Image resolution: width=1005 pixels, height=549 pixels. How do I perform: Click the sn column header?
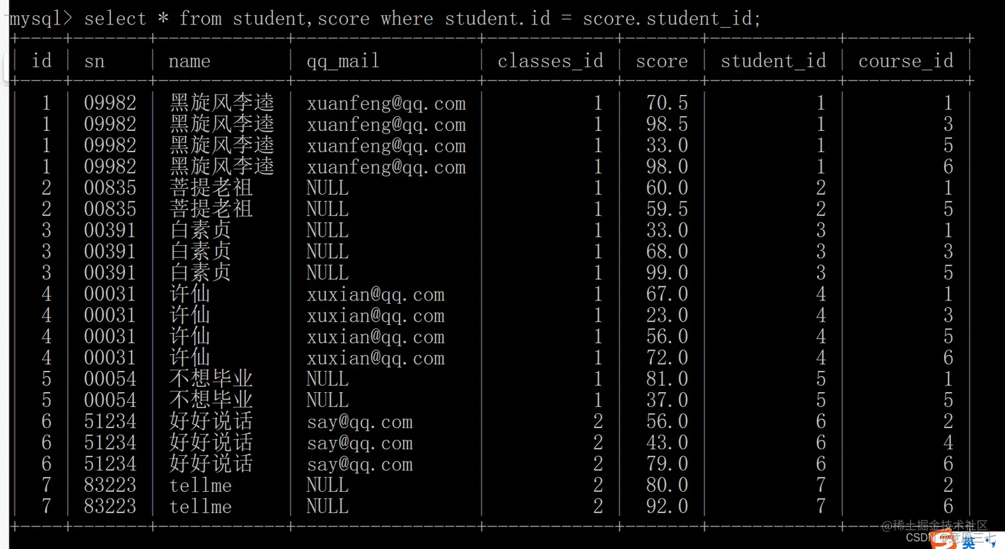94,62
